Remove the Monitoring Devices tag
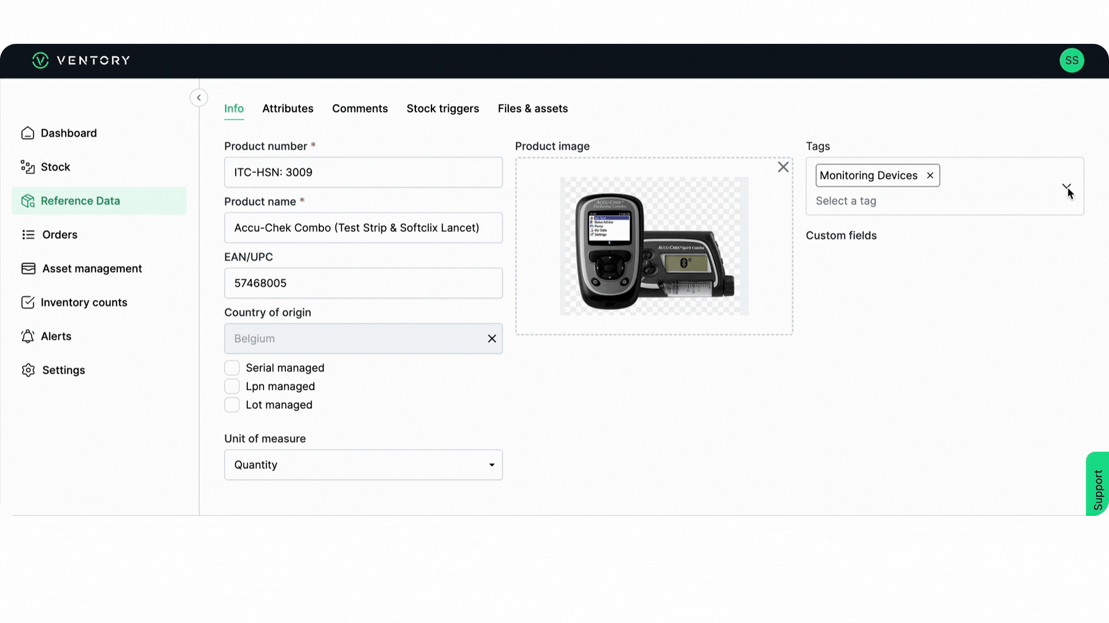 [x=930, y=175]
